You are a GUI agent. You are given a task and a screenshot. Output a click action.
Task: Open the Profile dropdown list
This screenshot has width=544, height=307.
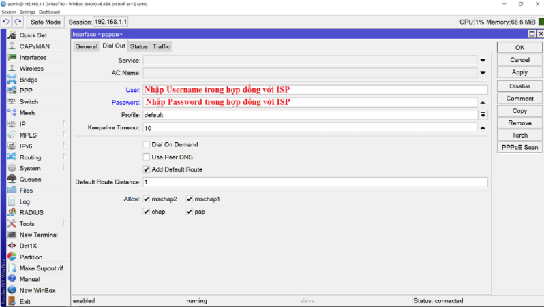point(483,115)
